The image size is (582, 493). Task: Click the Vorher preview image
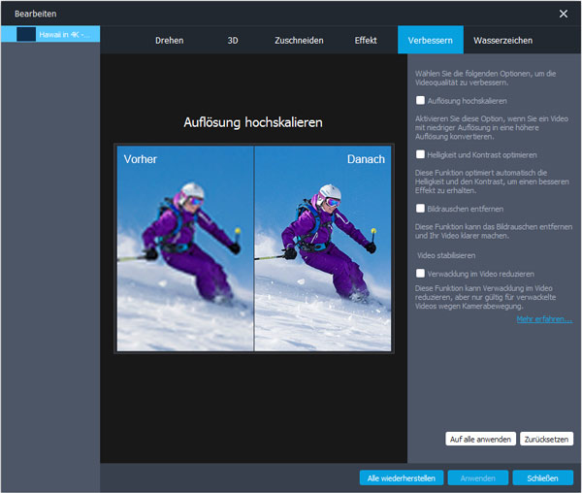[x=184, y=248]
